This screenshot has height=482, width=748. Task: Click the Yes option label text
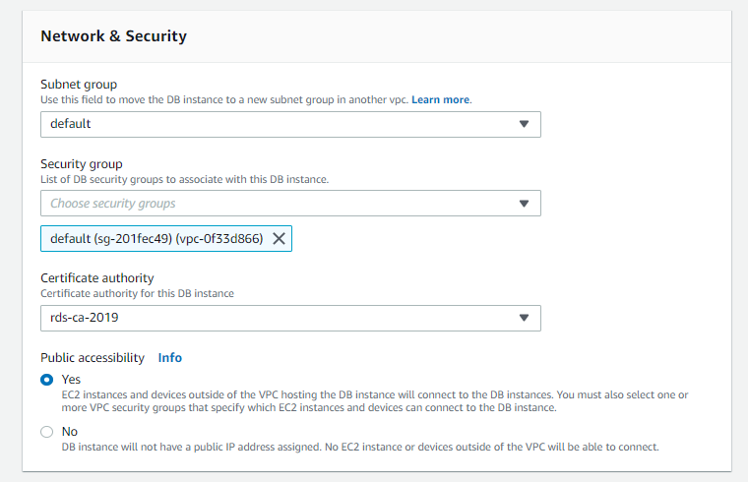[x=71, y=380]
